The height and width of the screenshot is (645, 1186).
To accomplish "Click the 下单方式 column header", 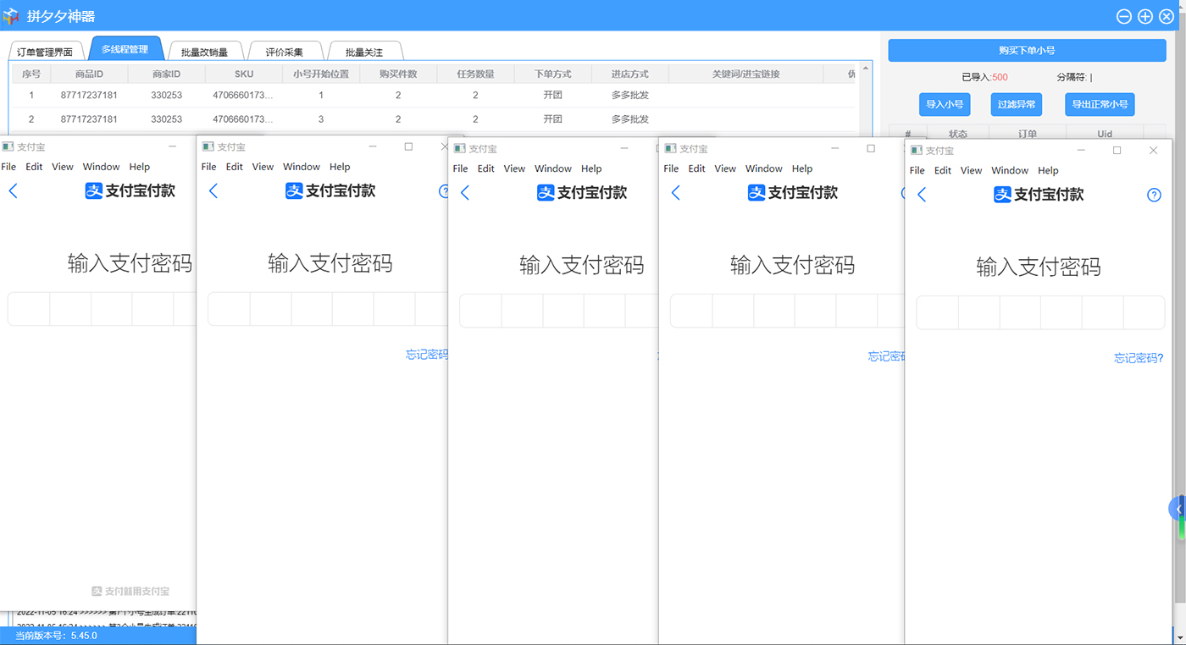I will click(x=553, y=74).
